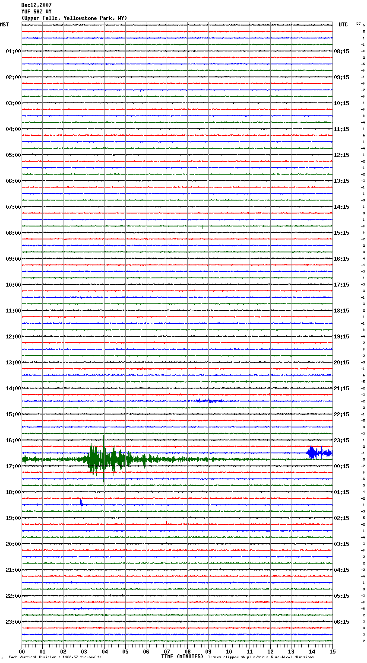Select the 16:00 MST time label
The image size is (367, 663).
pyautogui.click(x=13, y=440)
